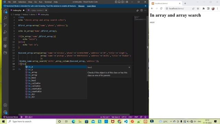Open the Customize Layout control
The image size is (220, 124).
127,2
